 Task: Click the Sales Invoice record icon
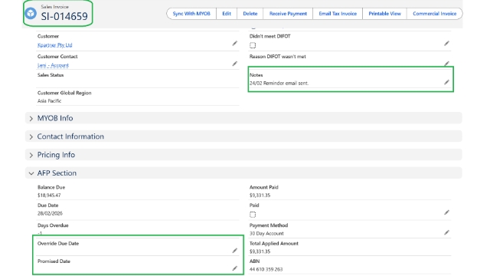click(x=31, y=14)
